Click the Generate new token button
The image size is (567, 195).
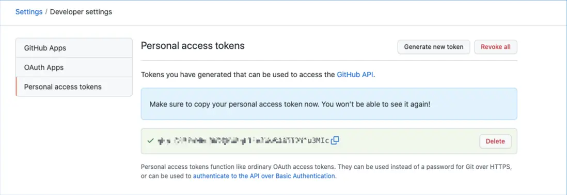434,47
